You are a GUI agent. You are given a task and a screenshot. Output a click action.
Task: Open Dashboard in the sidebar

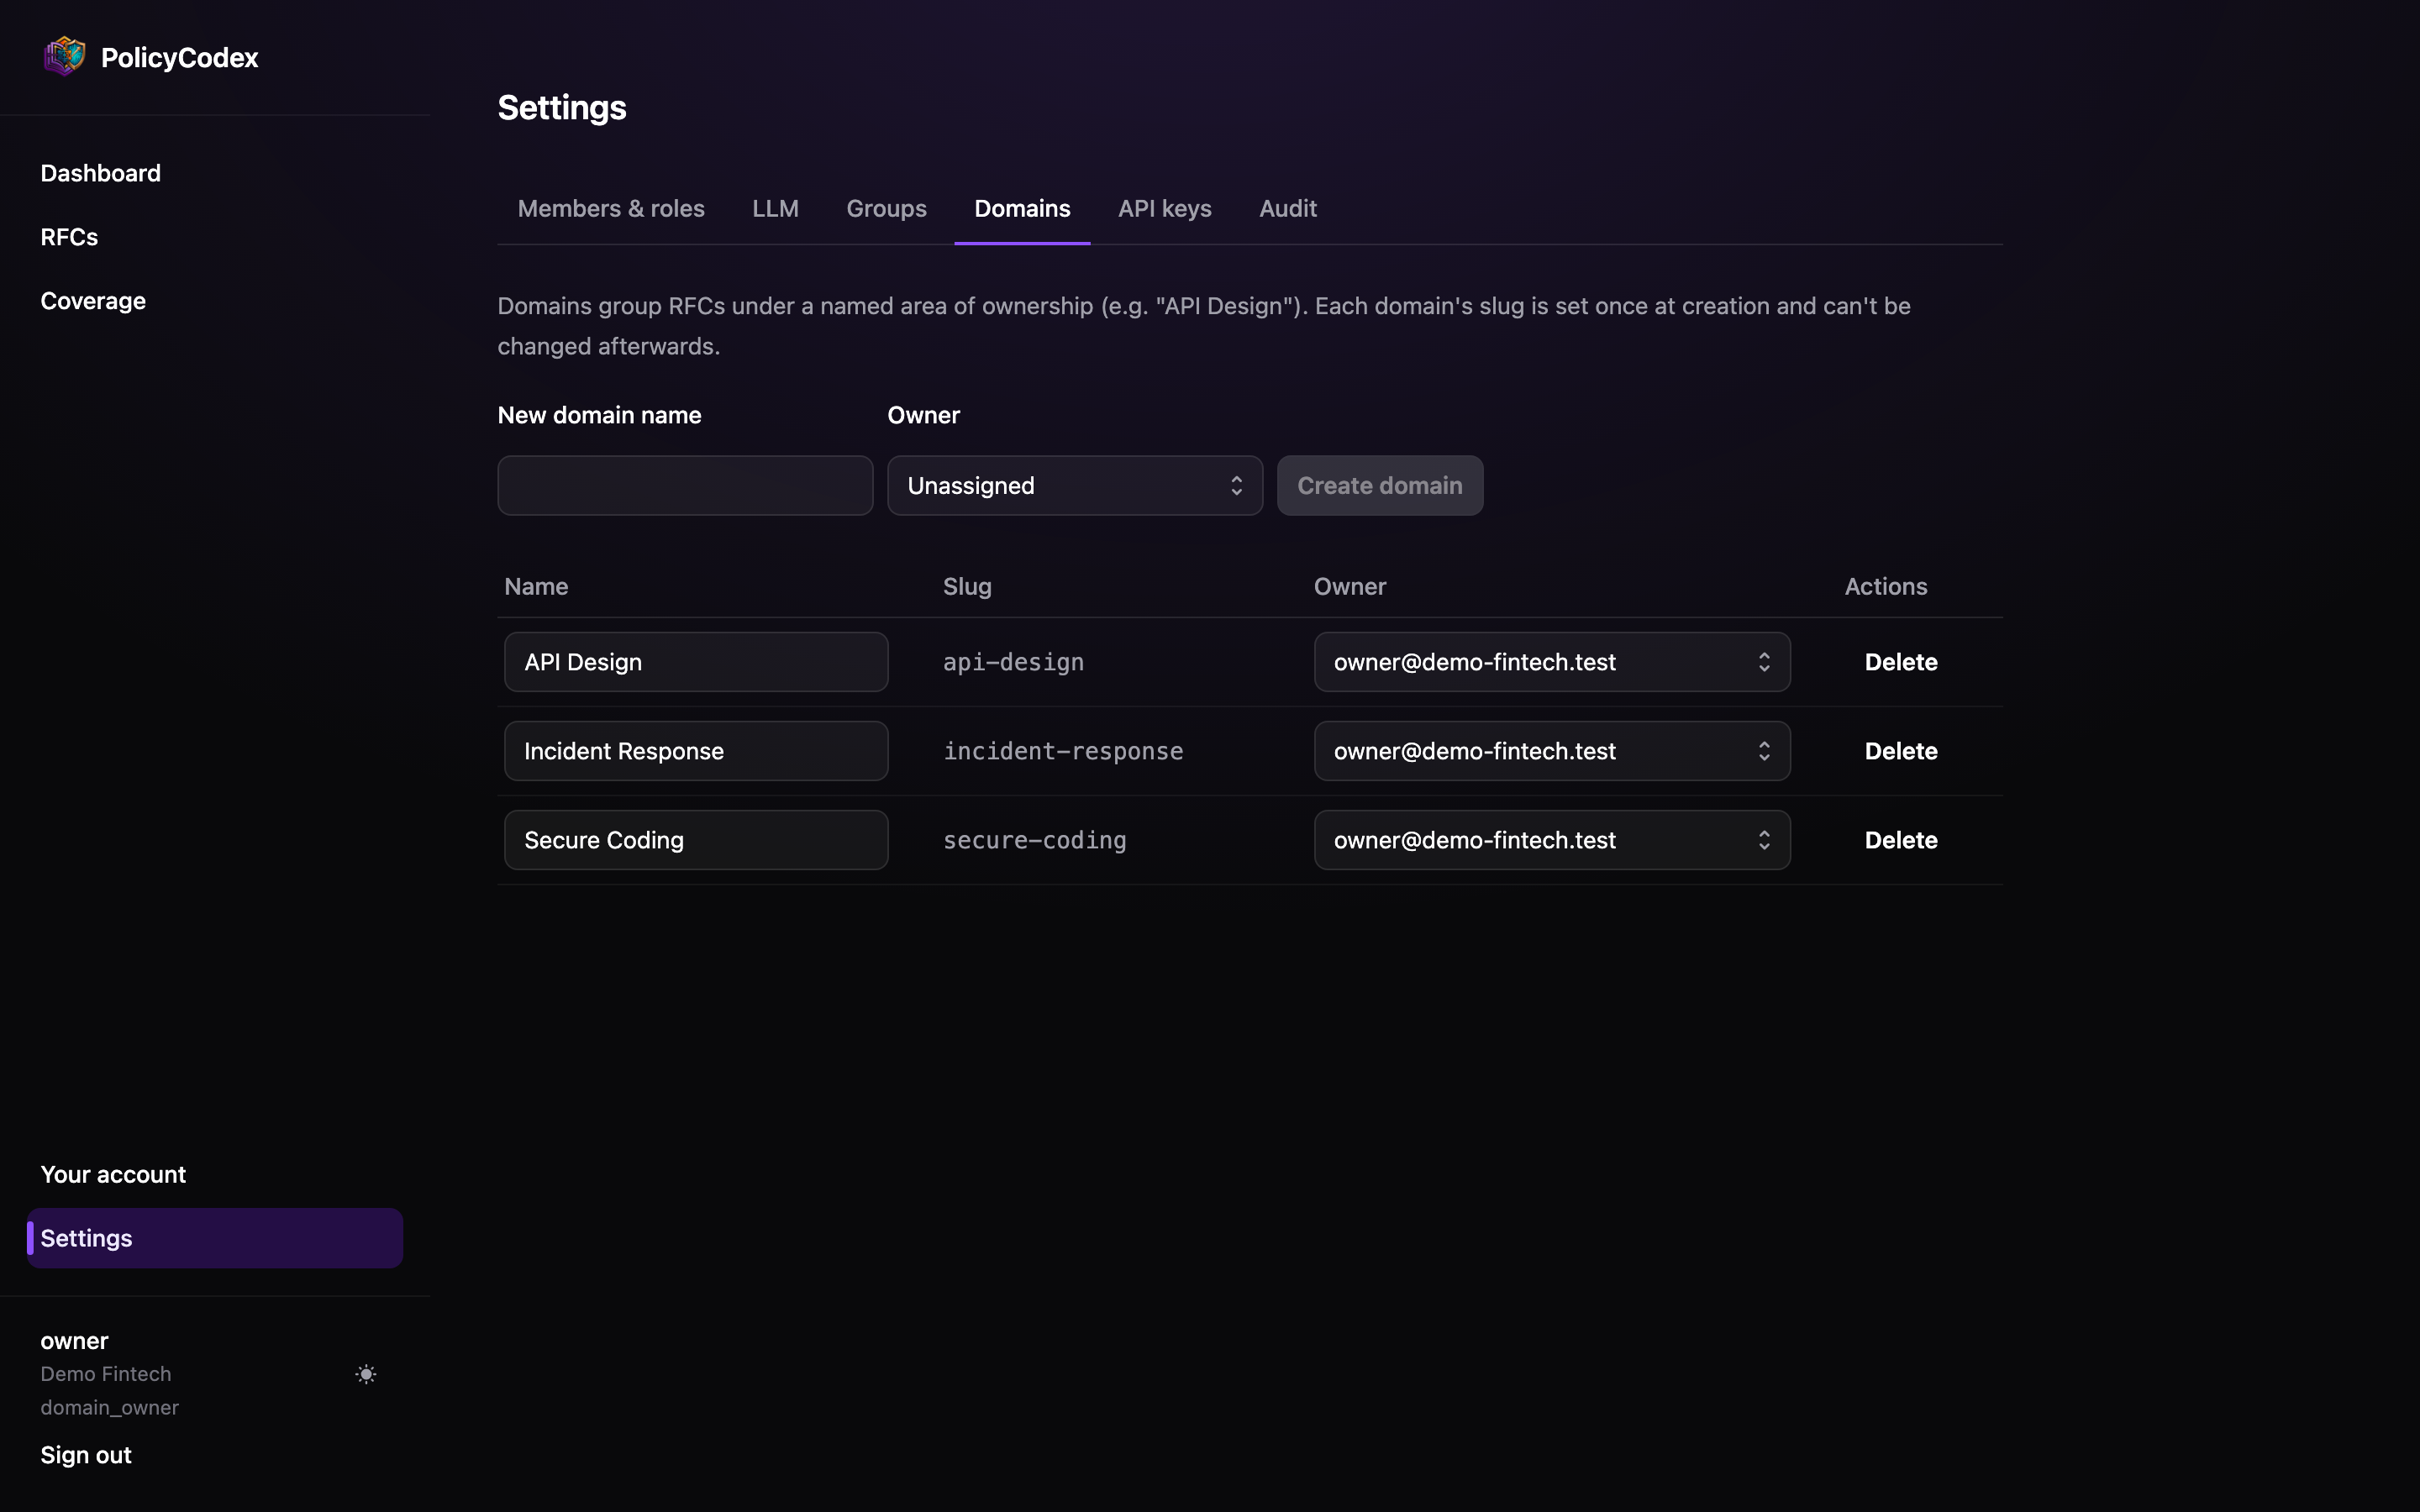(100, 173)
